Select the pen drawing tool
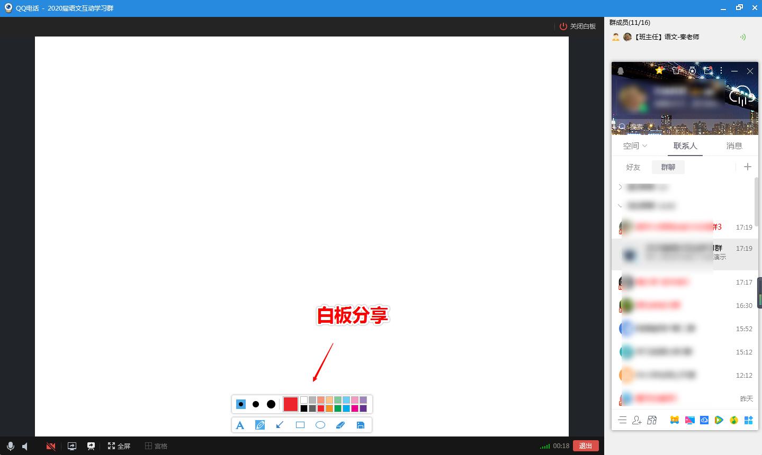The image size is (762, 455). click(260, 424)
